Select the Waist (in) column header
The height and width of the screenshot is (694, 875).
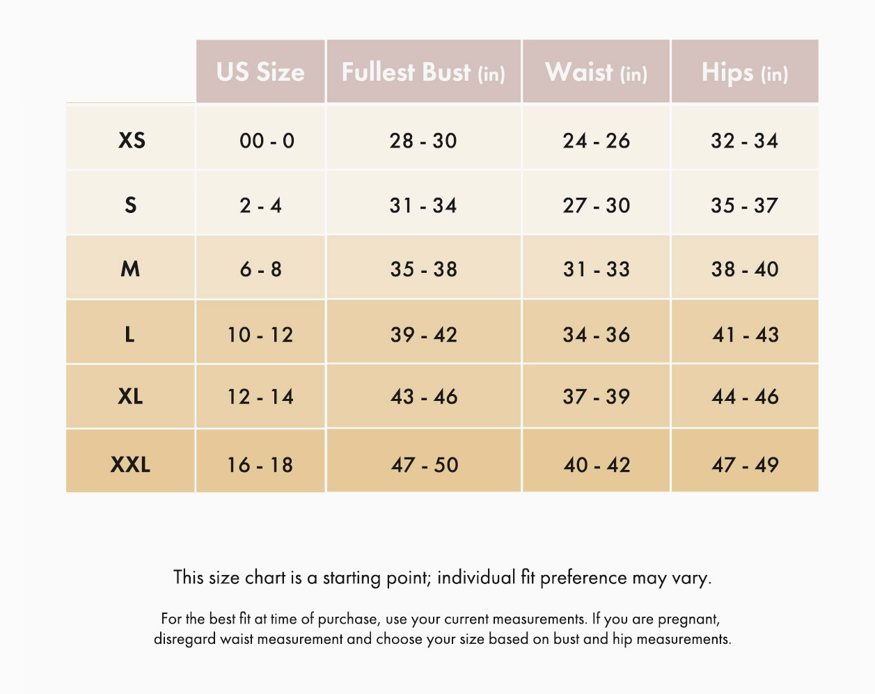[596, 72]
